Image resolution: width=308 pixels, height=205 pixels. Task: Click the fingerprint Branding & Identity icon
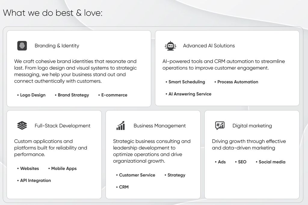coord(22,46)
